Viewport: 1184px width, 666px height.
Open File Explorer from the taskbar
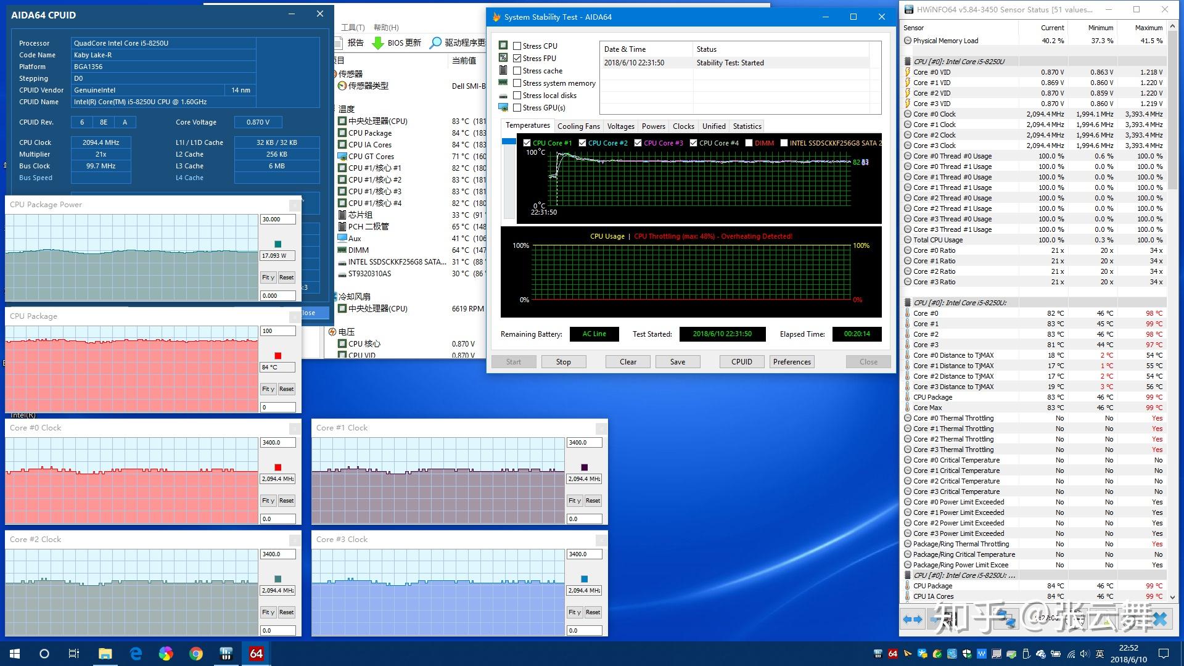click(x=105, y=654)
